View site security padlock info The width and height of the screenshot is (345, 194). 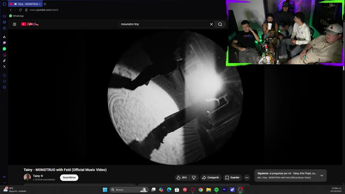26,10
